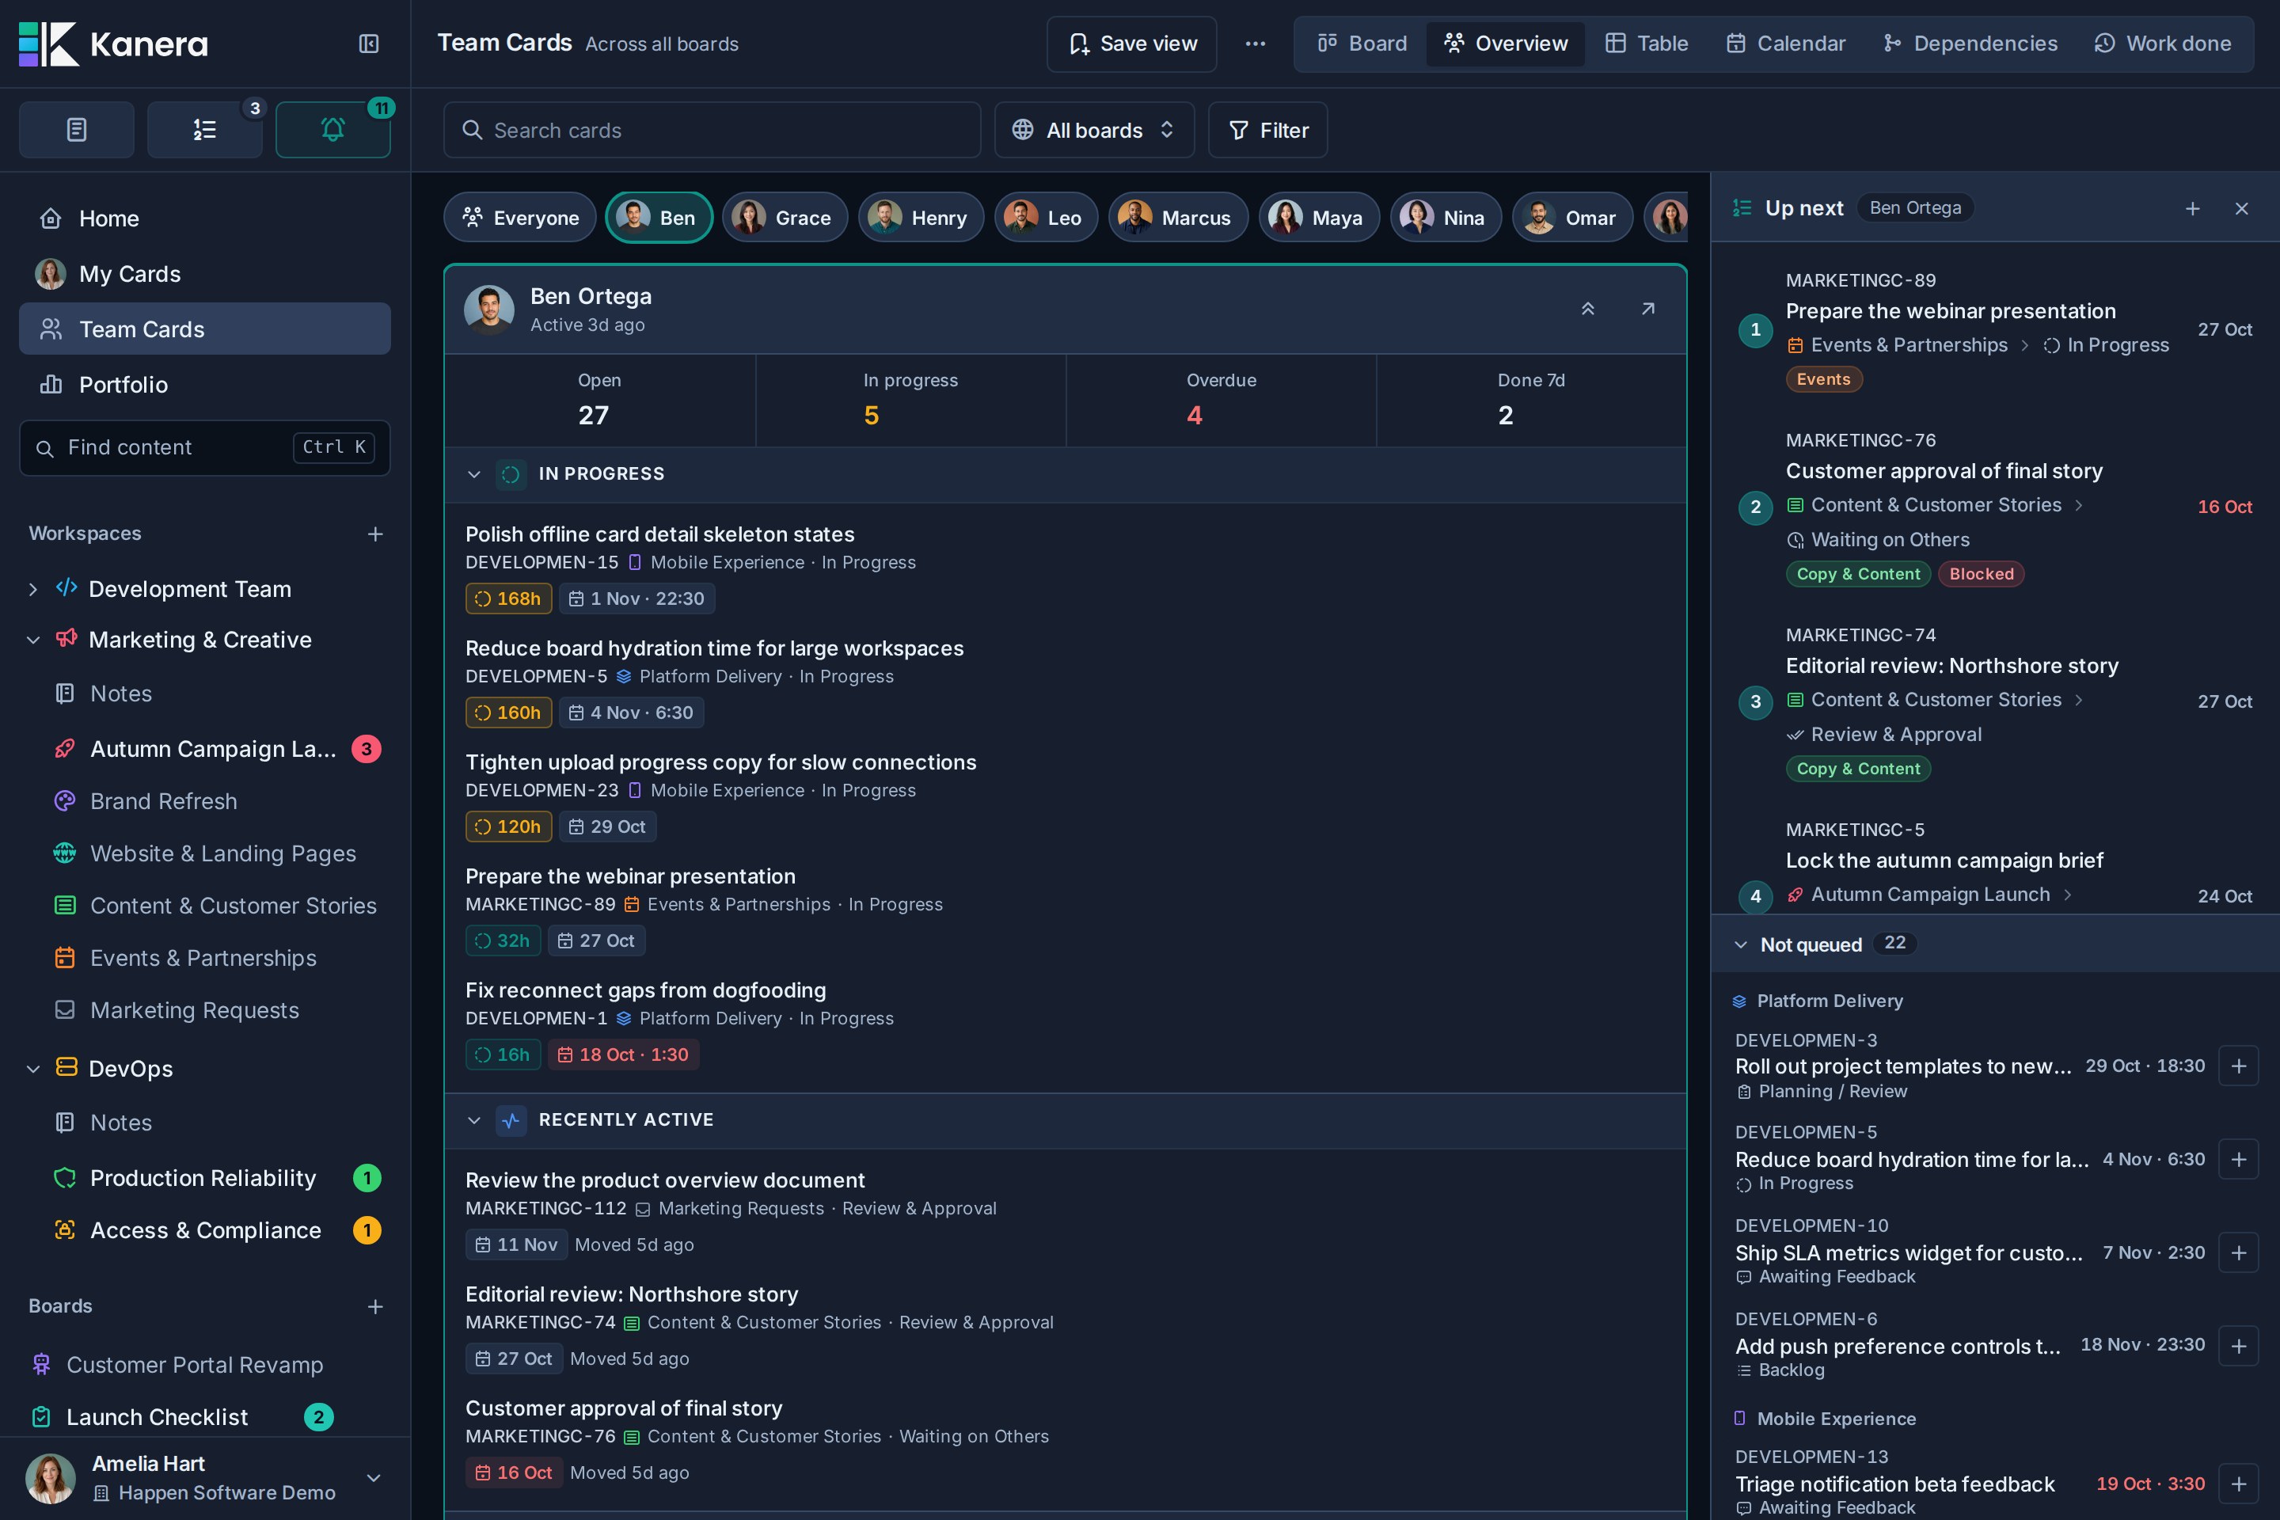Open the Amelia Hart account menu
The image size is (2280, 1520).
(x=204, y=1478)
